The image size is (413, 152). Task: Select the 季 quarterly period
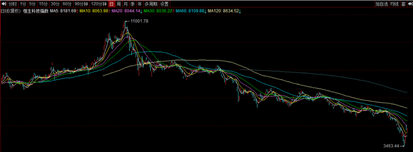[x=132, y=4]
